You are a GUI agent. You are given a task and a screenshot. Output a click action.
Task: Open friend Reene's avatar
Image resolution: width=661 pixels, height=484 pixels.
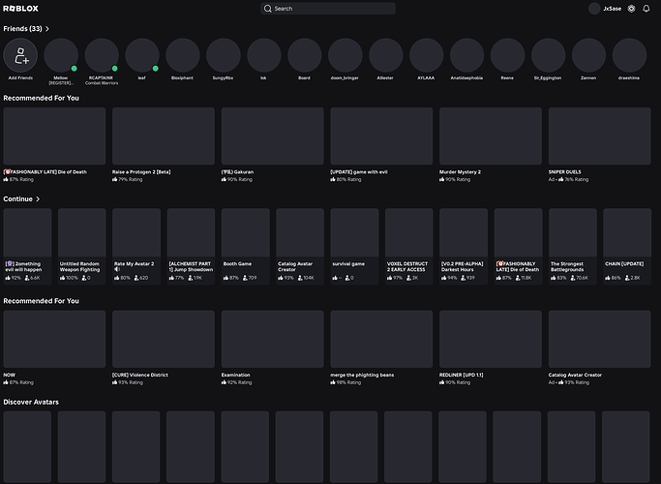[507, 55]
